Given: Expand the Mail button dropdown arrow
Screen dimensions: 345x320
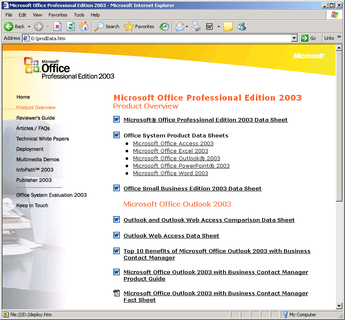Looking at the screenshot, I should coord(187,27).
